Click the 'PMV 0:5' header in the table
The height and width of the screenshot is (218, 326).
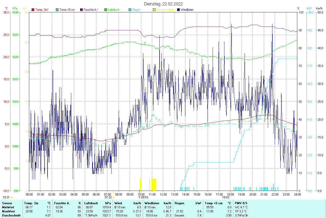coord(241,203)
